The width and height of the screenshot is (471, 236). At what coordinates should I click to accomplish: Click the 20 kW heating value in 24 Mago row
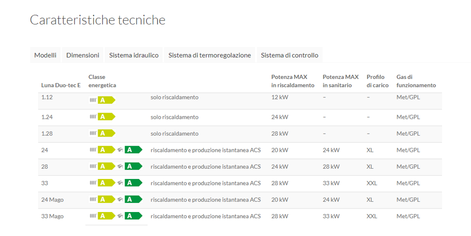pos(280,199)
